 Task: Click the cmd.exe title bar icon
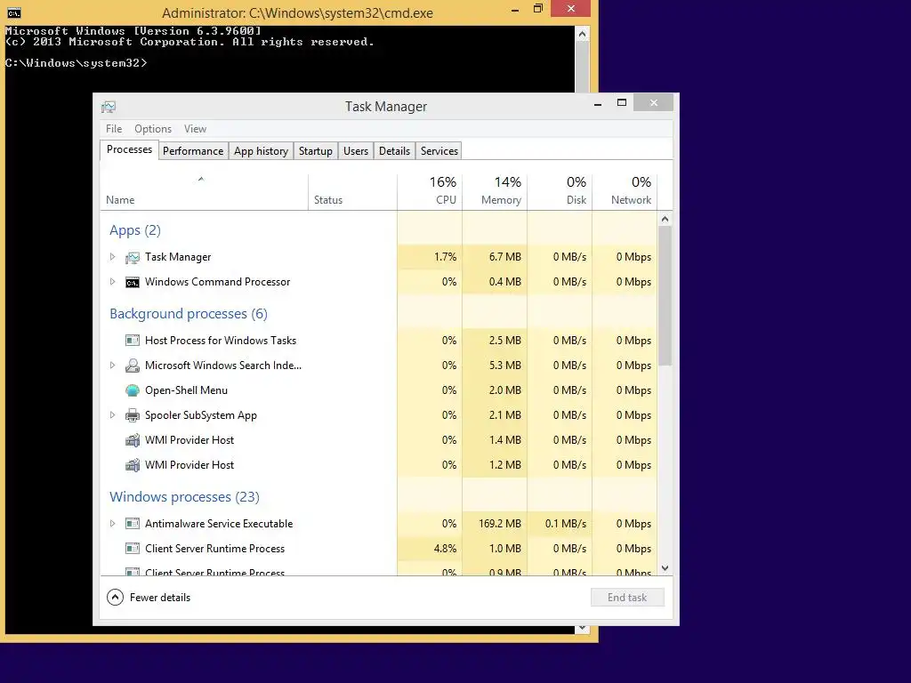pos(14,12)
